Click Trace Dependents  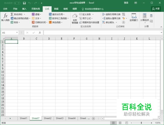[x=111, y=18]
